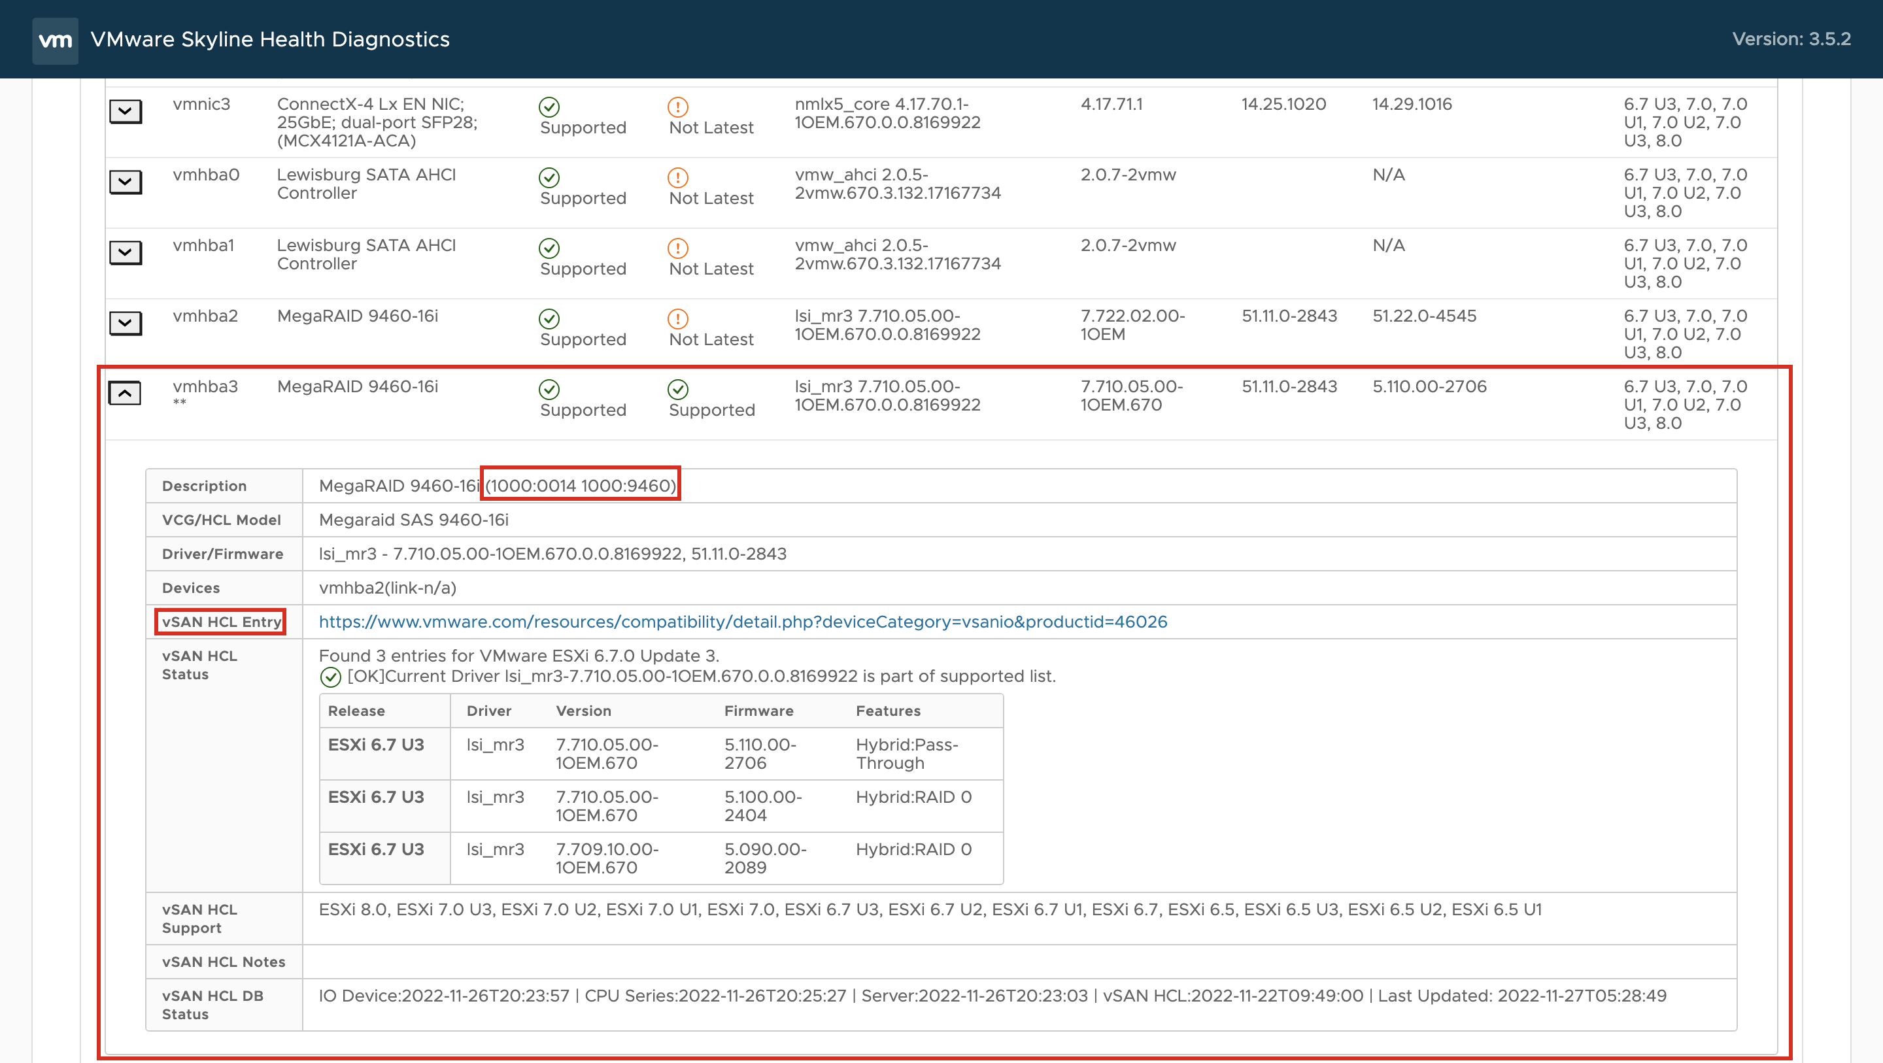1883x1063 pixels.
Task: Click the vmhba2 Supported checkmark icon
Action: 549,319
